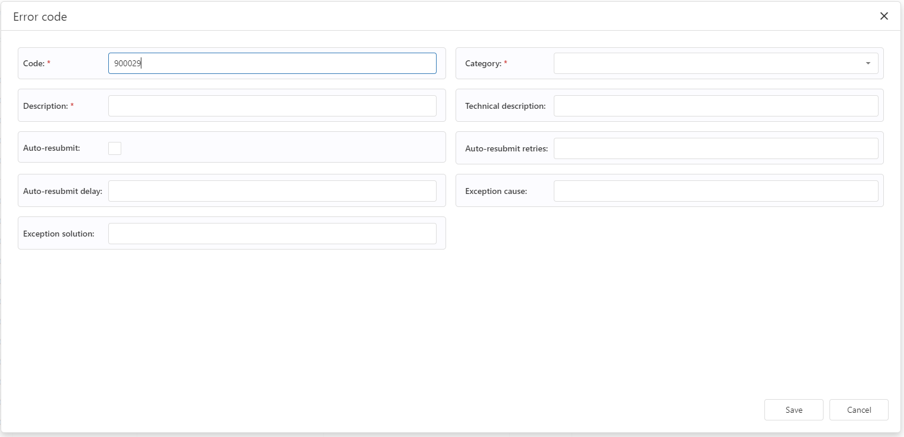This screenshot has height=437, width=904.
Task: Enable the Auto-resubmit checkbox
Action: 115,148
